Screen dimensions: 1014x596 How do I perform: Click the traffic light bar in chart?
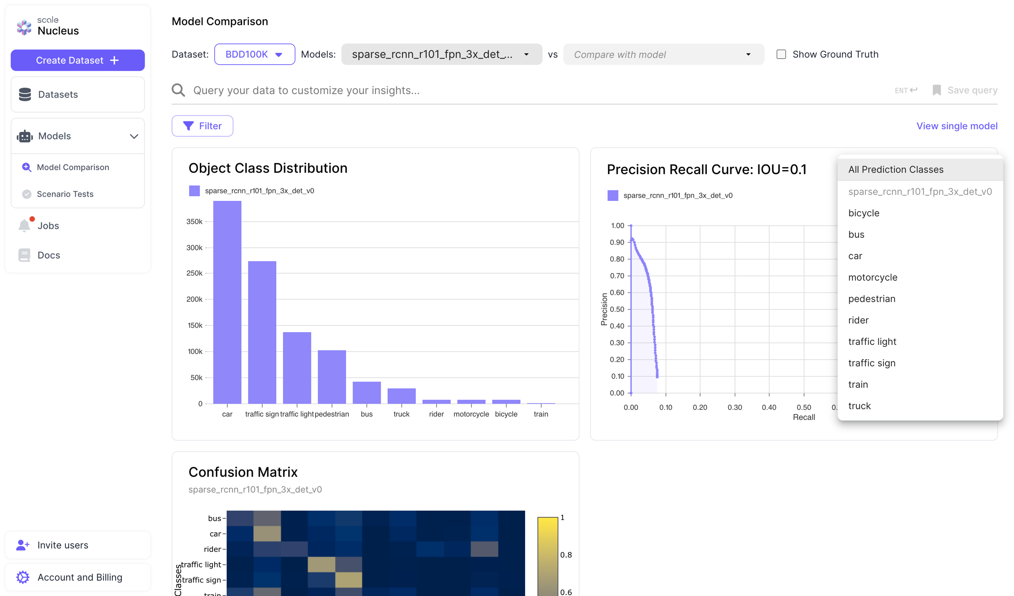[x=297, y=368]
